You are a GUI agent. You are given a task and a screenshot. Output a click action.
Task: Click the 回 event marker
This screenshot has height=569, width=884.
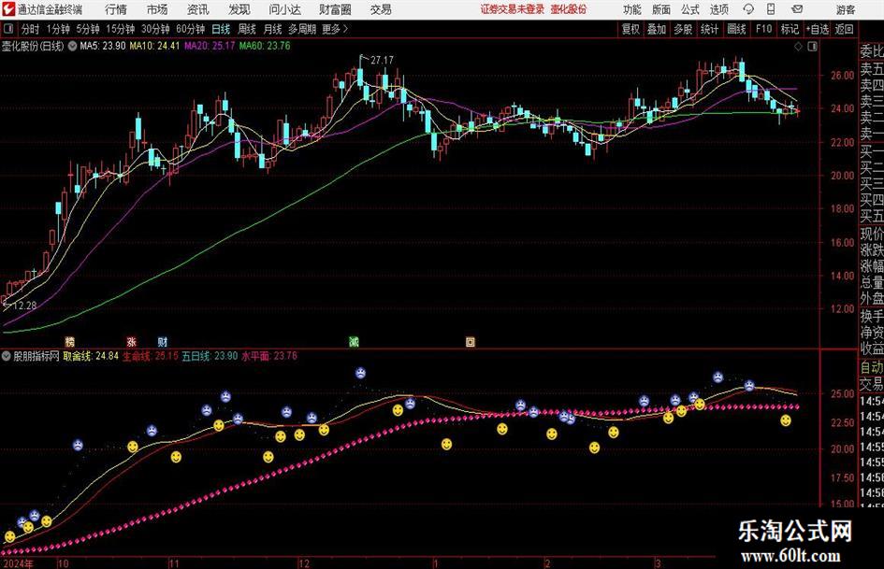[x=471, y=341]
